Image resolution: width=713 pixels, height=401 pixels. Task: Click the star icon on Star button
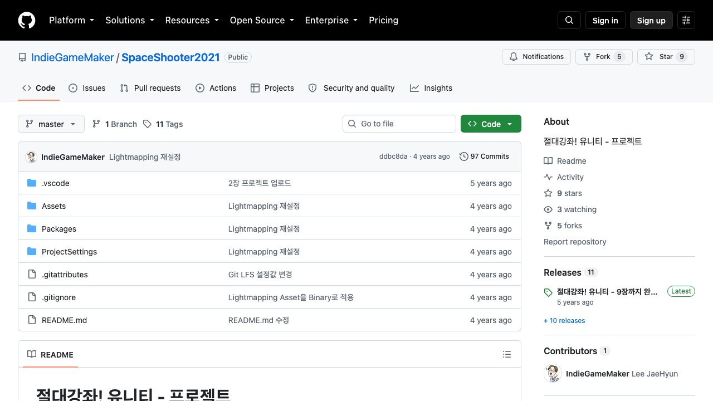pos(649,57)
